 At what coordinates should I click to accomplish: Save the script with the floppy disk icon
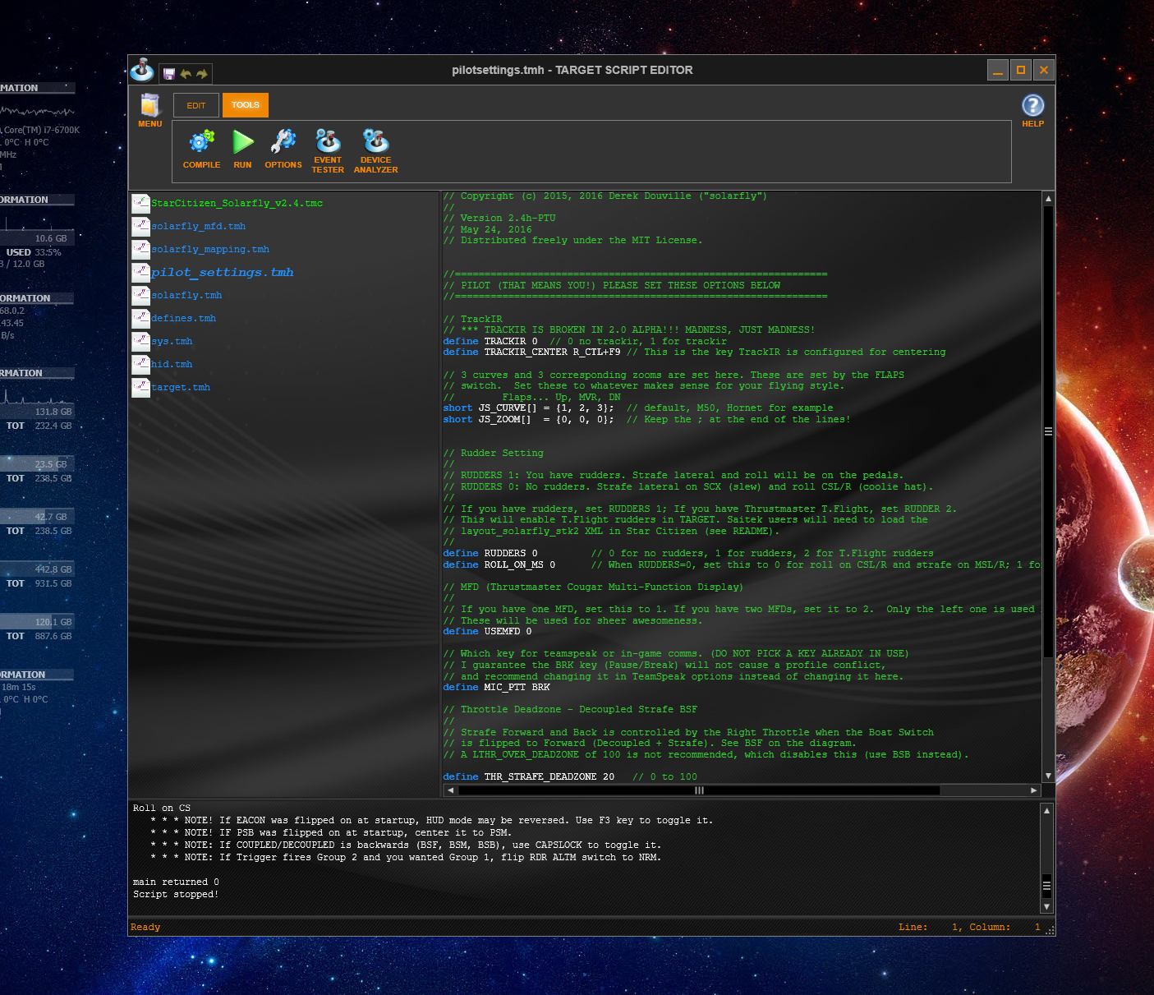click(x=169, y=74)
